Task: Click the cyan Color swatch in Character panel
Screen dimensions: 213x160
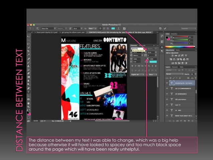Action: (x=153, y=62)
